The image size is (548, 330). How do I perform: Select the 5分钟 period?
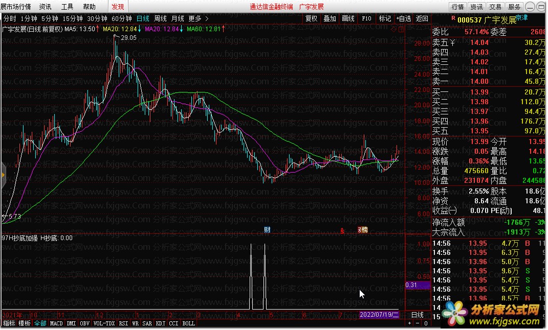(x=50, y=18)
